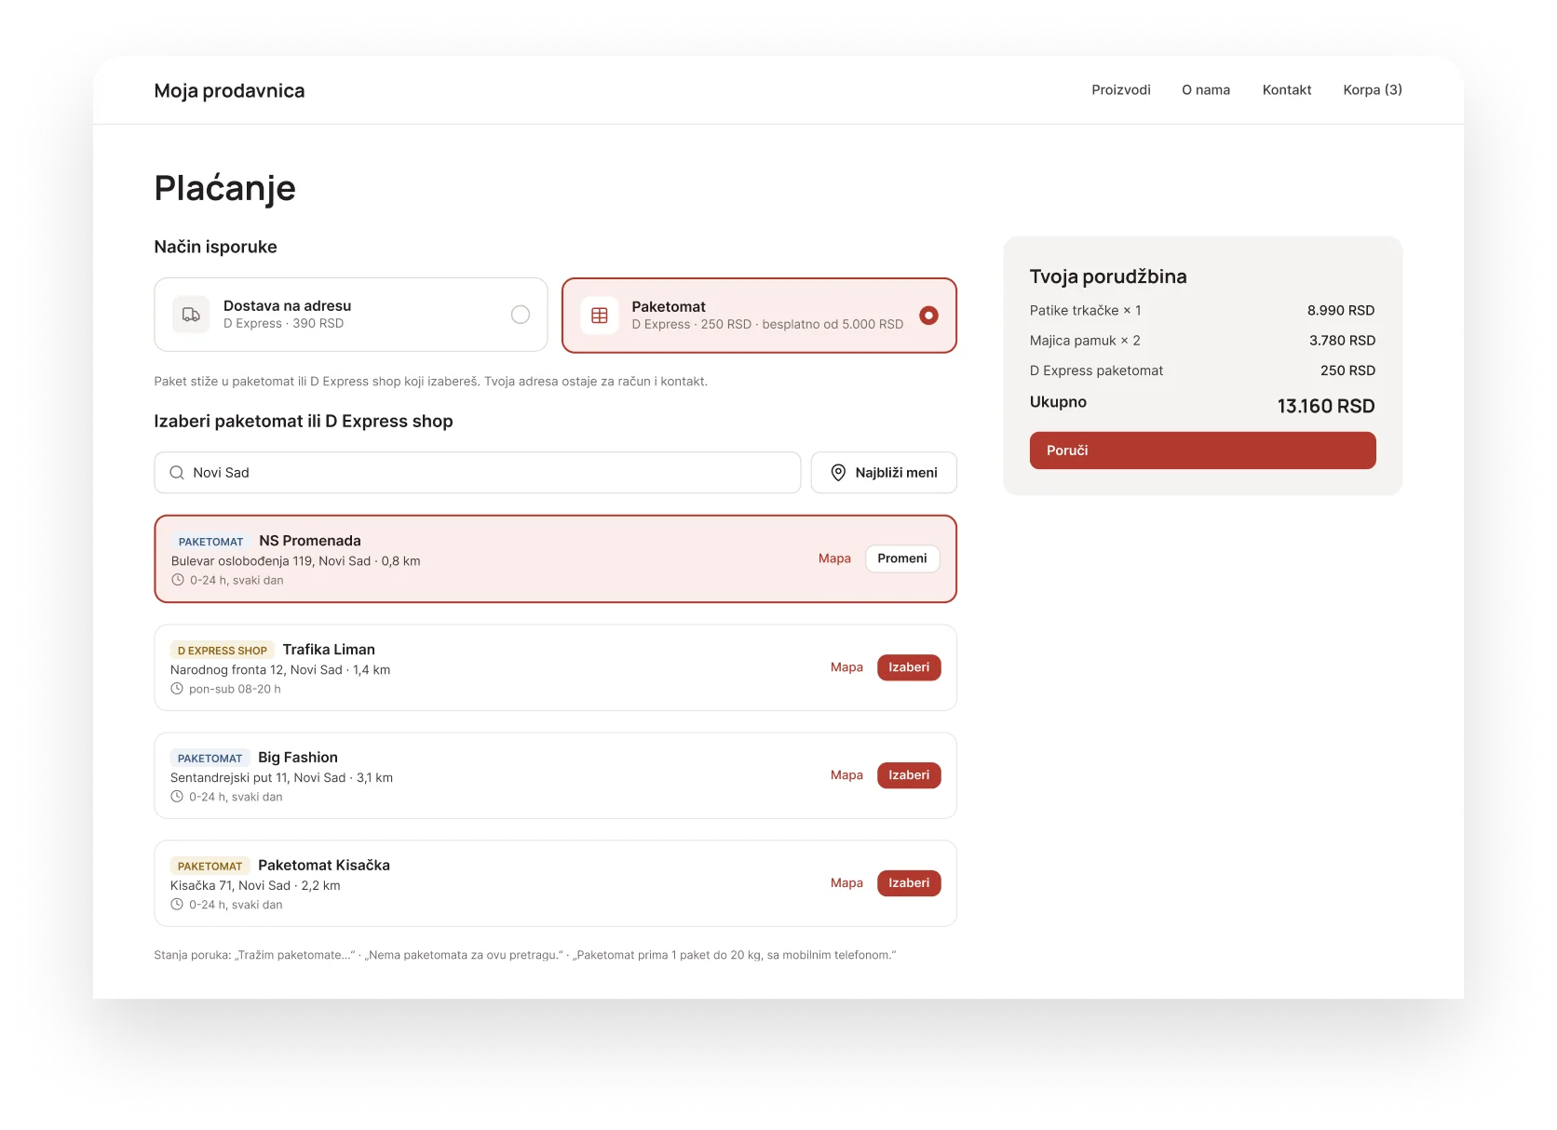The width and height of the screenshot is (1557, 1130).
Task: Click the Poruči order button
Action: pyautogui.click(x=1202, y=451)
